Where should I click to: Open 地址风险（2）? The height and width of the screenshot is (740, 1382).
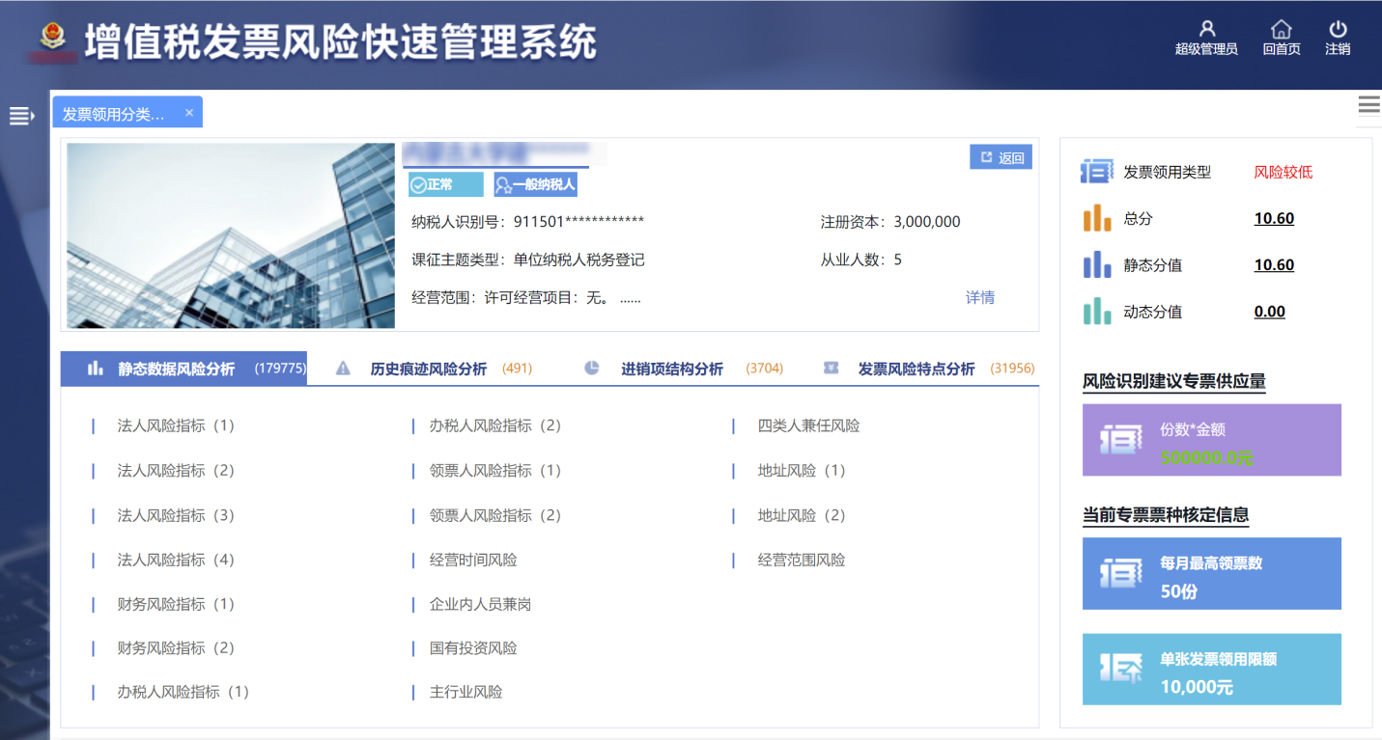(802, 515)
